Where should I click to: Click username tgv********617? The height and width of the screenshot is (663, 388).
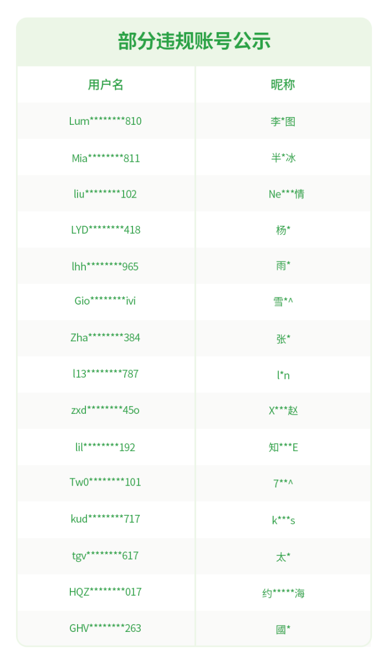pyautogui.click(x=105, y=555)
